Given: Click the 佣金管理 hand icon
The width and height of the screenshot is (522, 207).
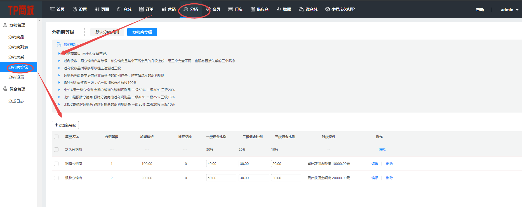Looking at the screenshot, I should [x=5, y=89].
